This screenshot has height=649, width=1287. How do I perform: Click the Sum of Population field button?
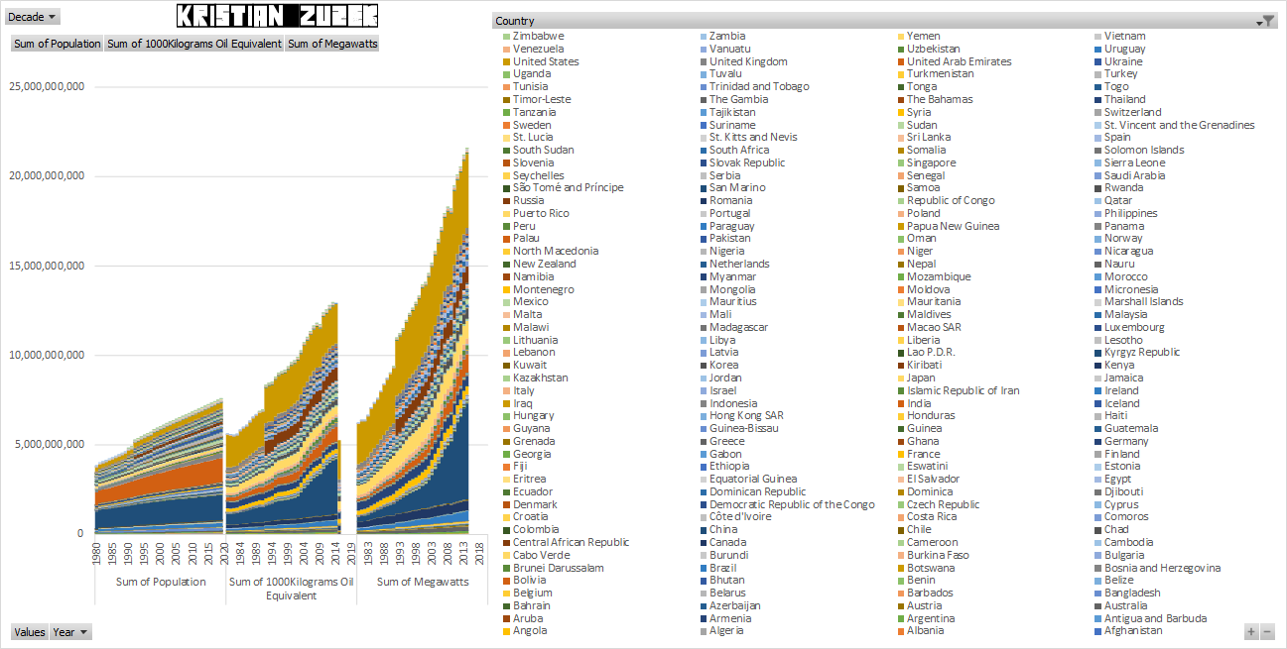(58, 44)
